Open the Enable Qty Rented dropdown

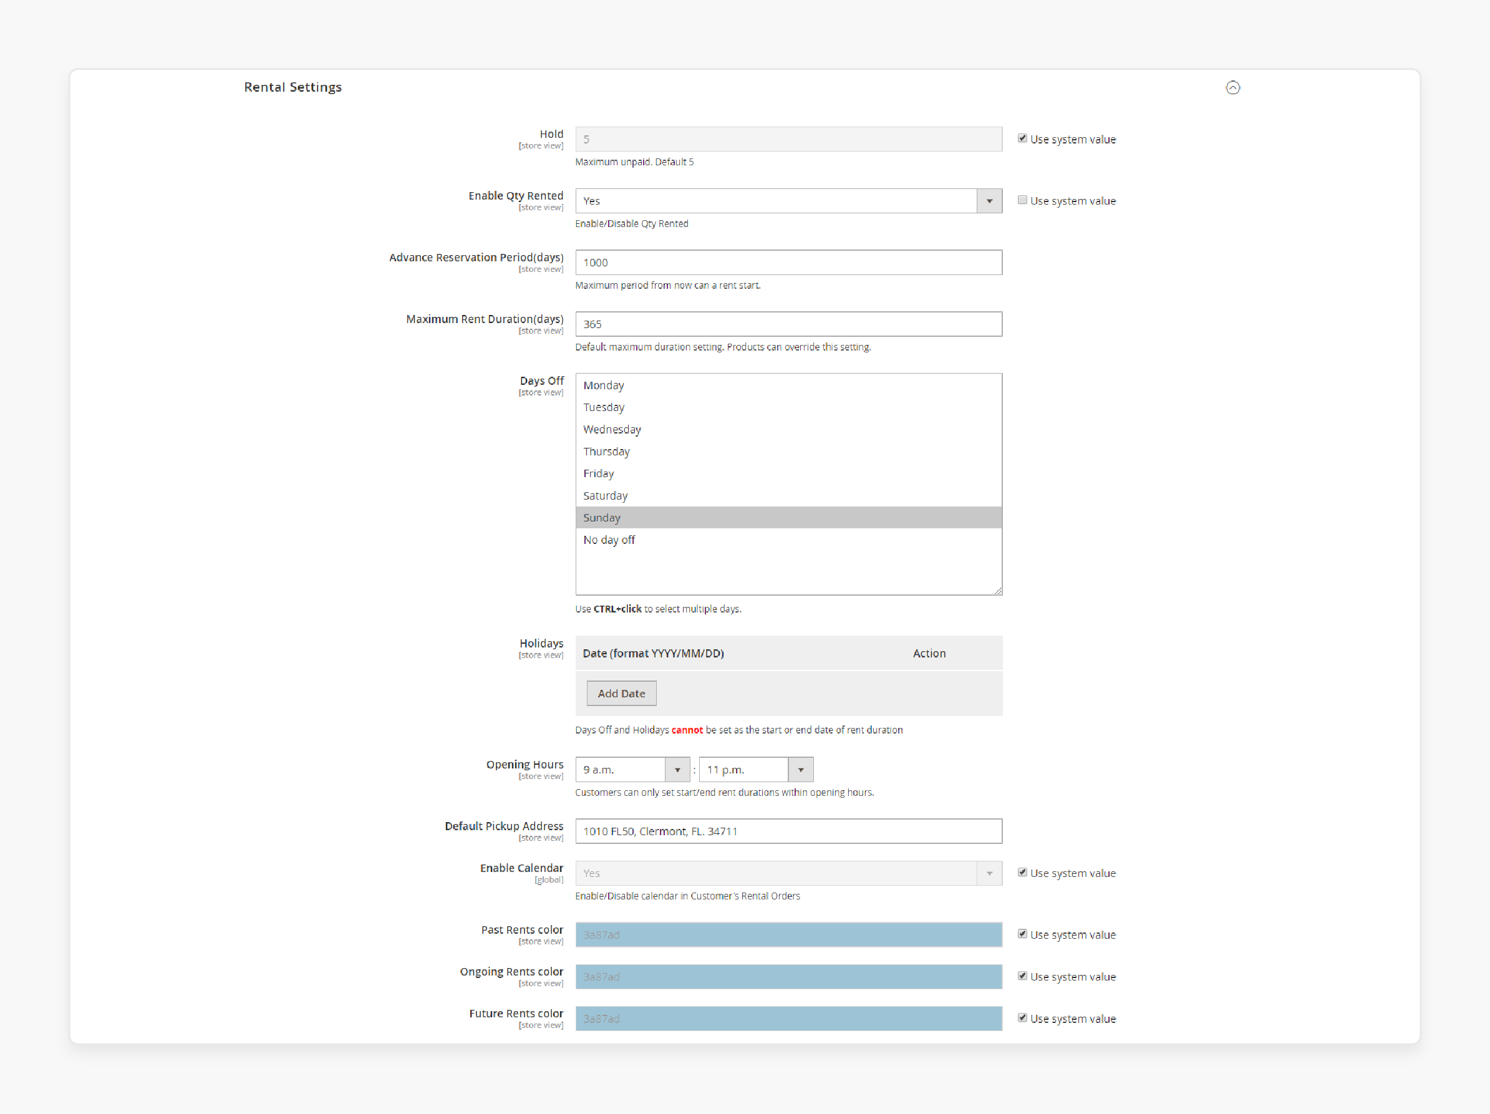click(788, 201)
